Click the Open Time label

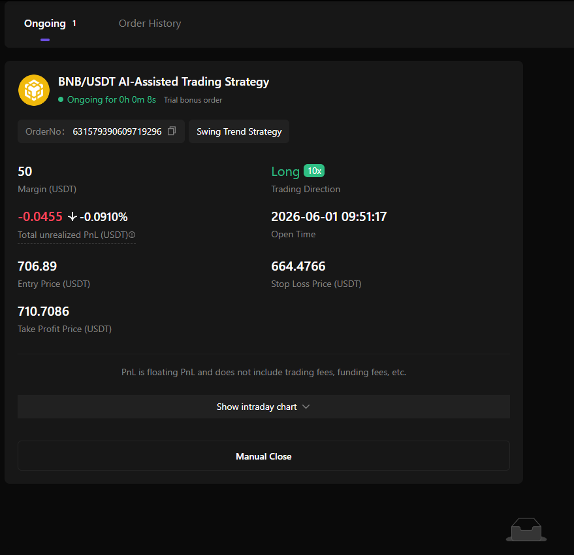click(293, 234)
